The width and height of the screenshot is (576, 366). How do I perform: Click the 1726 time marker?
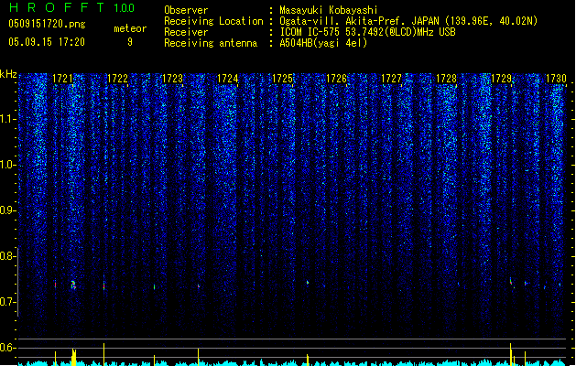tap(337, 79)
